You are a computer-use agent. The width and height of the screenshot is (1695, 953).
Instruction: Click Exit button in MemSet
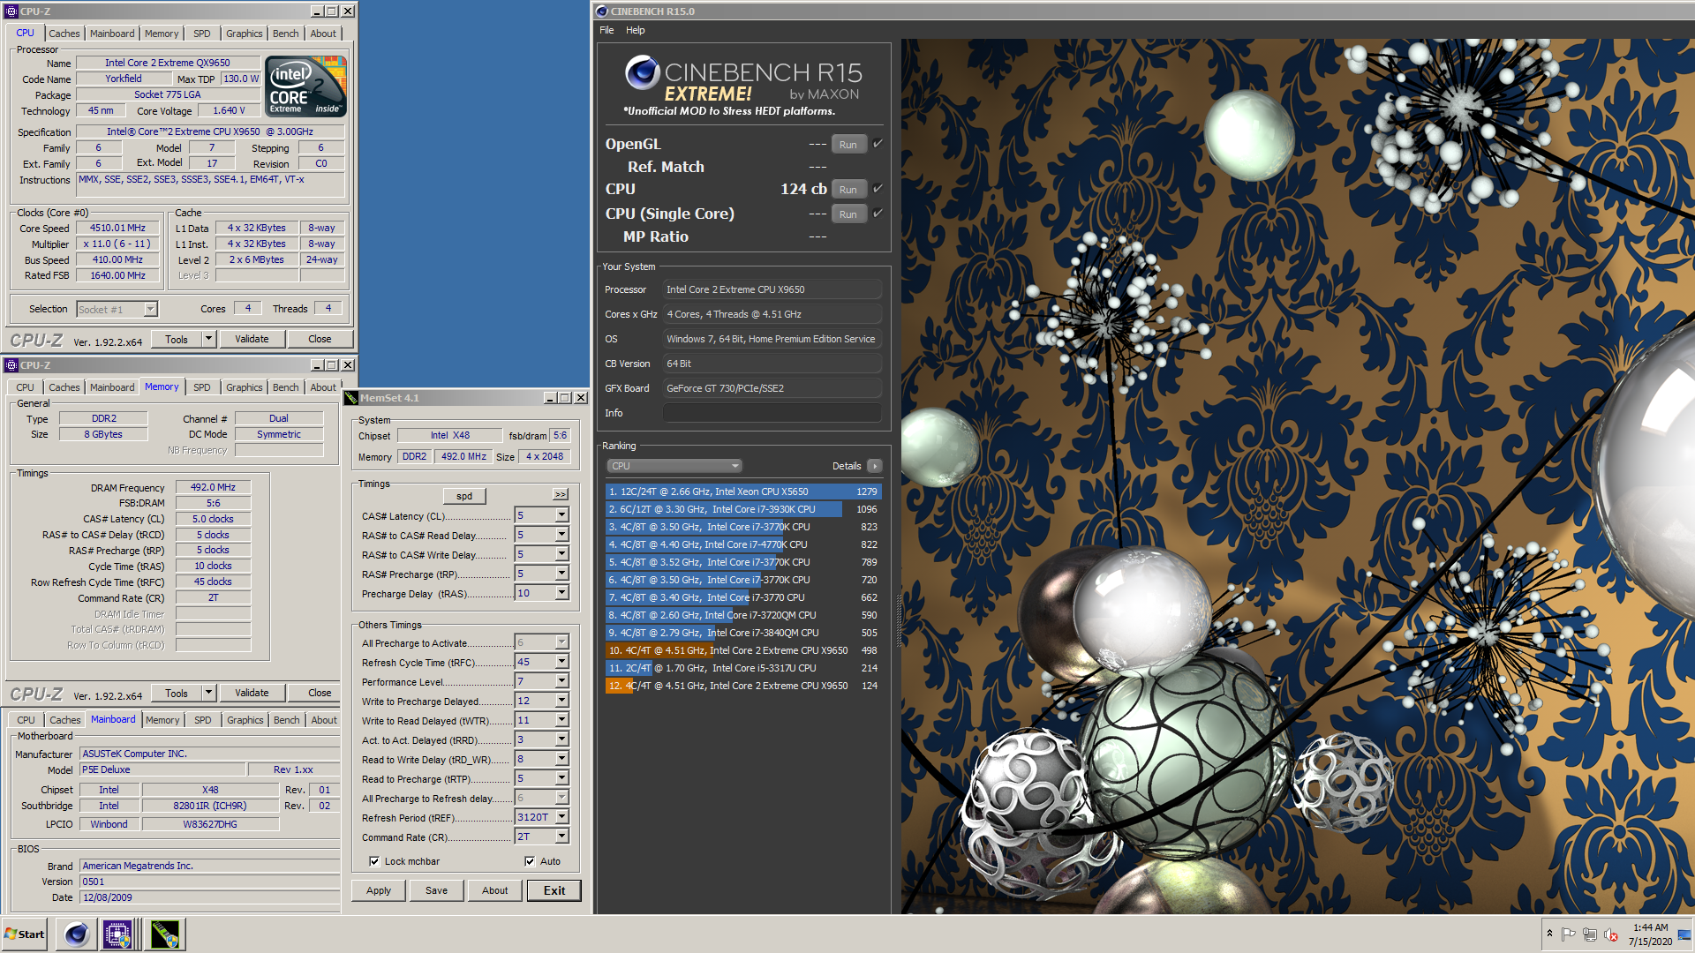click(x=554, y=890)
